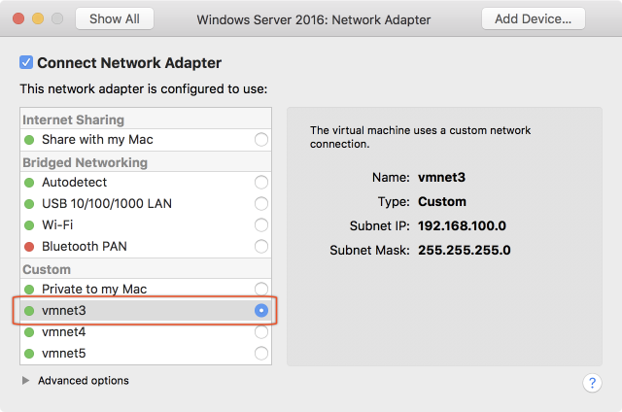Image resolution: width=622 pixels, height=412 pixels.
Task: Click the green status dot beside Wi-Fi
Action: point(29,225)
